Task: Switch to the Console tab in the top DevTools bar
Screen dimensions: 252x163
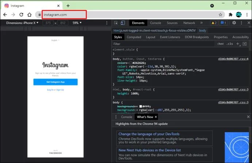Action: pos(156,23)
